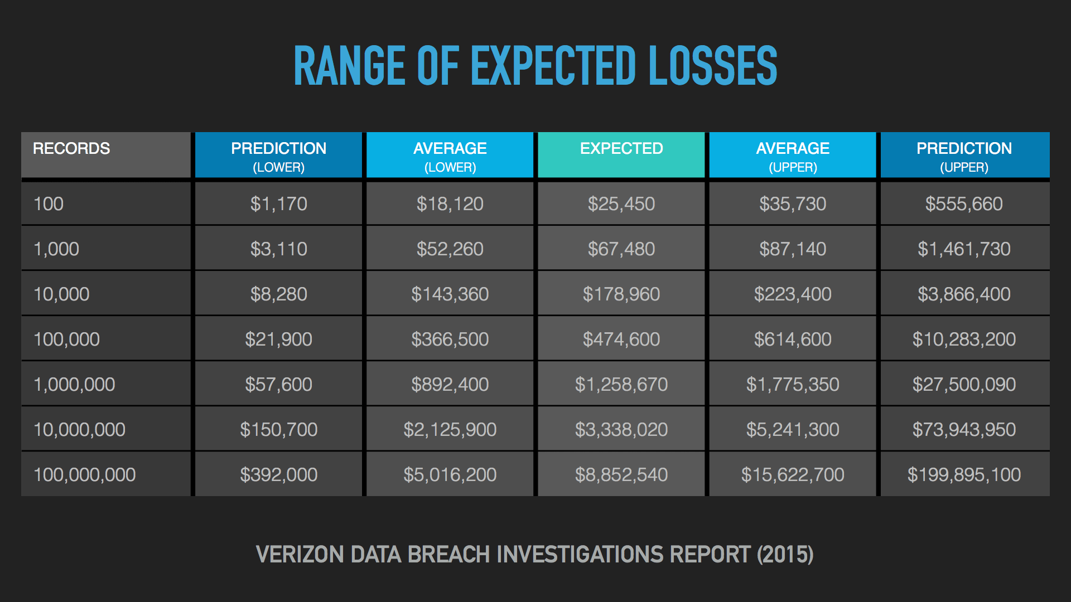Click the PREDICTION (LOWER) column header
The width and height of the screenshot is (1071, 602).
278,155
